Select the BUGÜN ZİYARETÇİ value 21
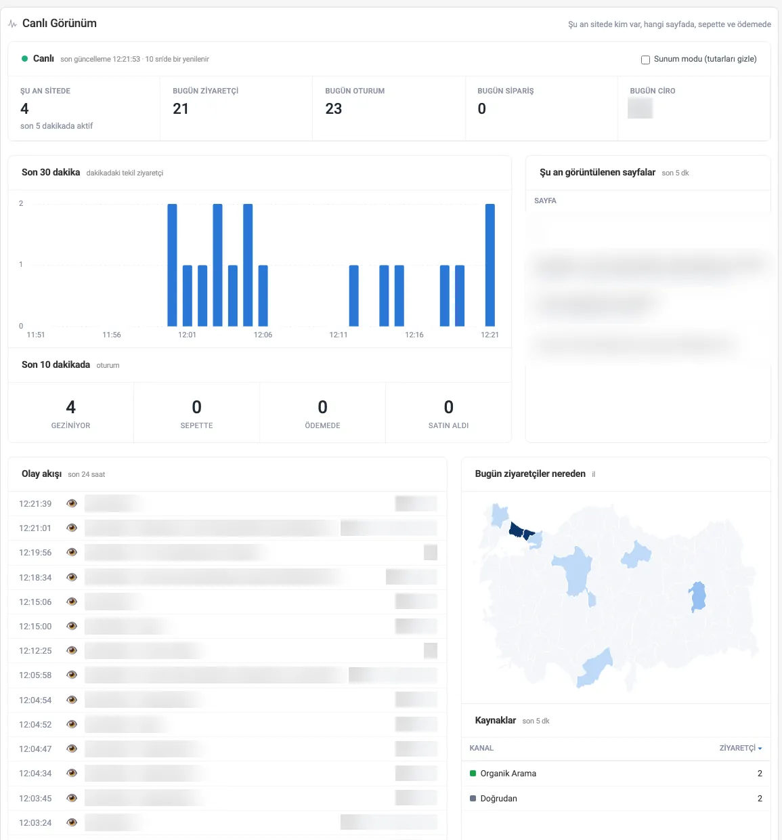The height and width of the screenshot is (840, 782). pos(181,108)
